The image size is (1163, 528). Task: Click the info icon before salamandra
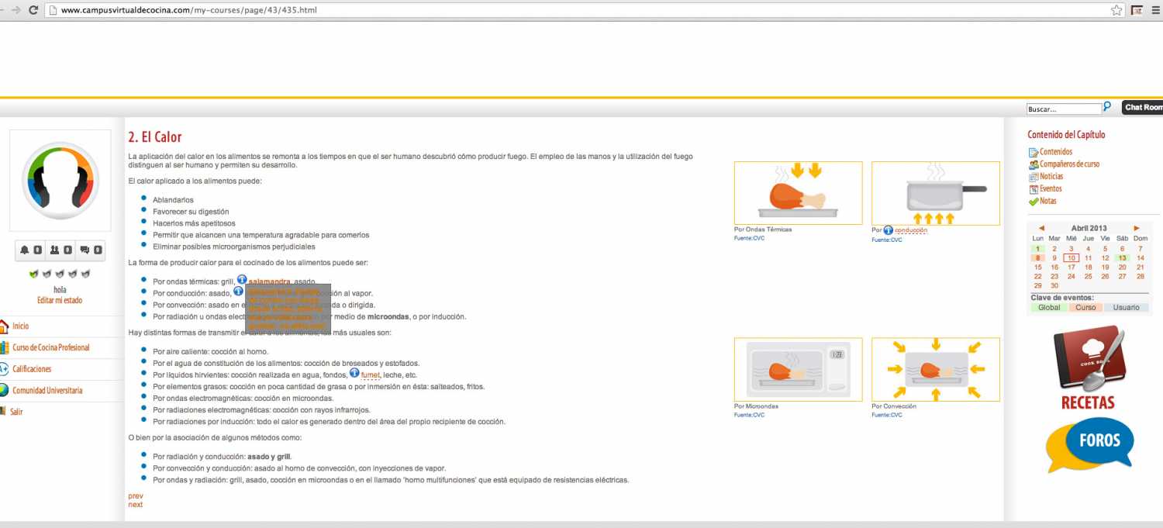(x=242, y=280)
